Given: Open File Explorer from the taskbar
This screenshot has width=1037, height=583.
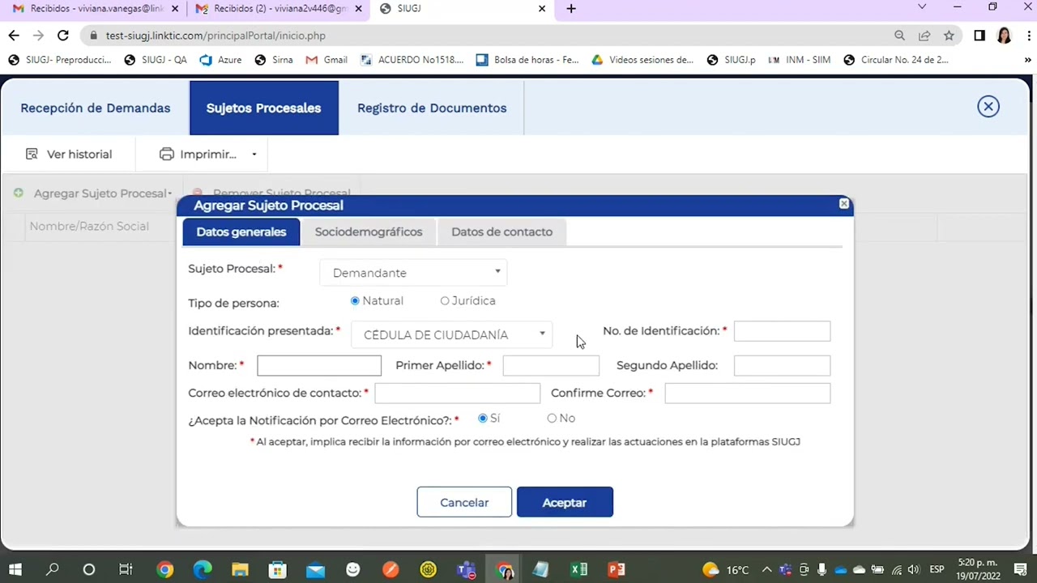Looking at the screenshot, I should pos(240,570).
